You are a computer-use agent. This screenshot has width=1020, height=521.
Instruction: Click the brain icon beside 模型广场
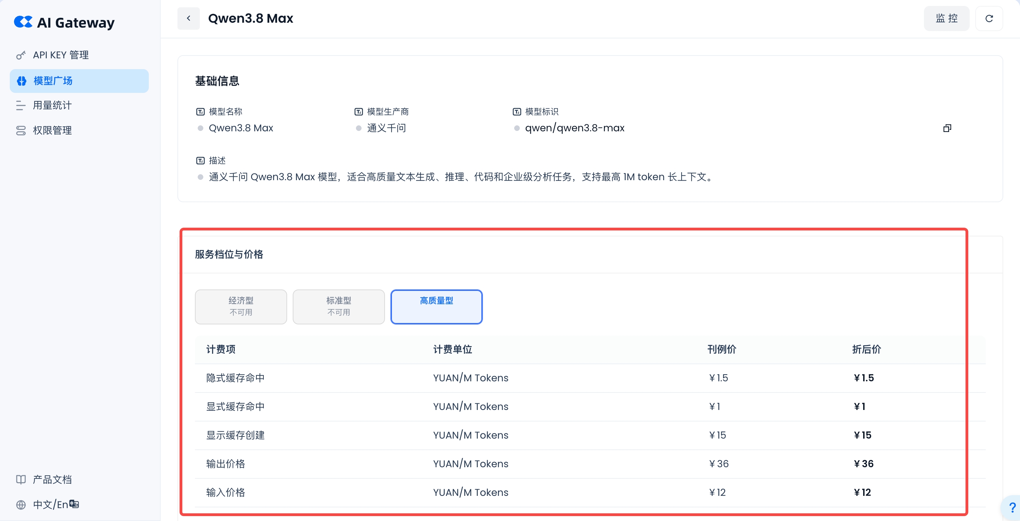pyautogui.click(x=21, y=81)
